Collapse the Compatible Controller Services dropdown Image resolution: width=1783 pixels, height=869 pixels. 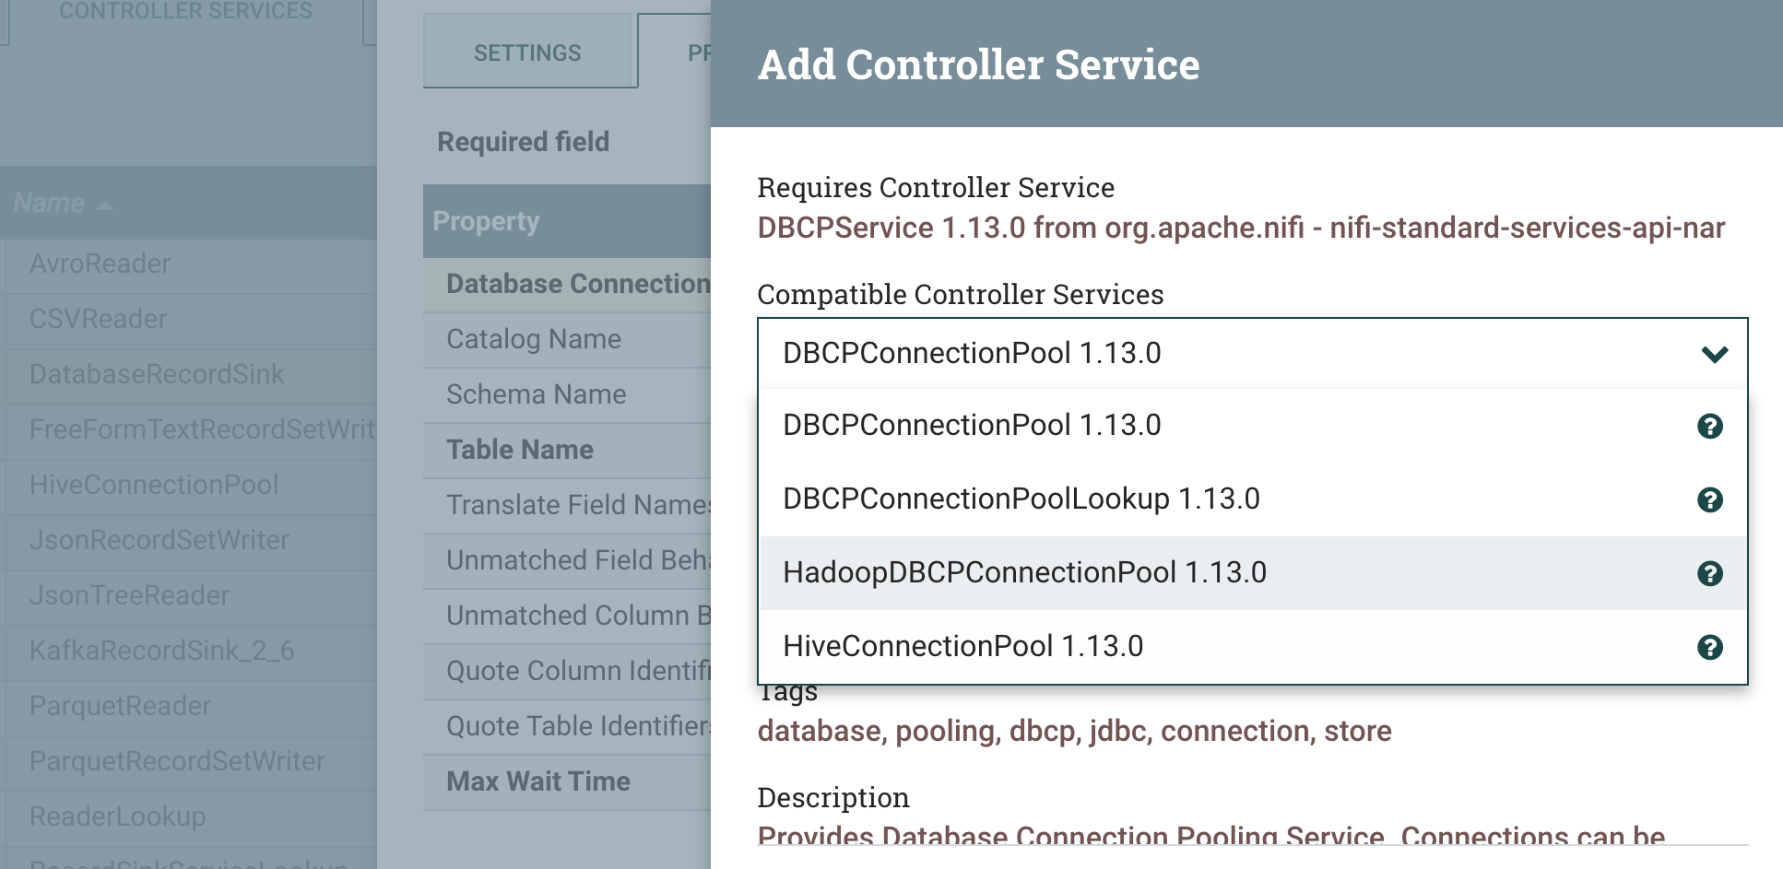(1713, 354)
